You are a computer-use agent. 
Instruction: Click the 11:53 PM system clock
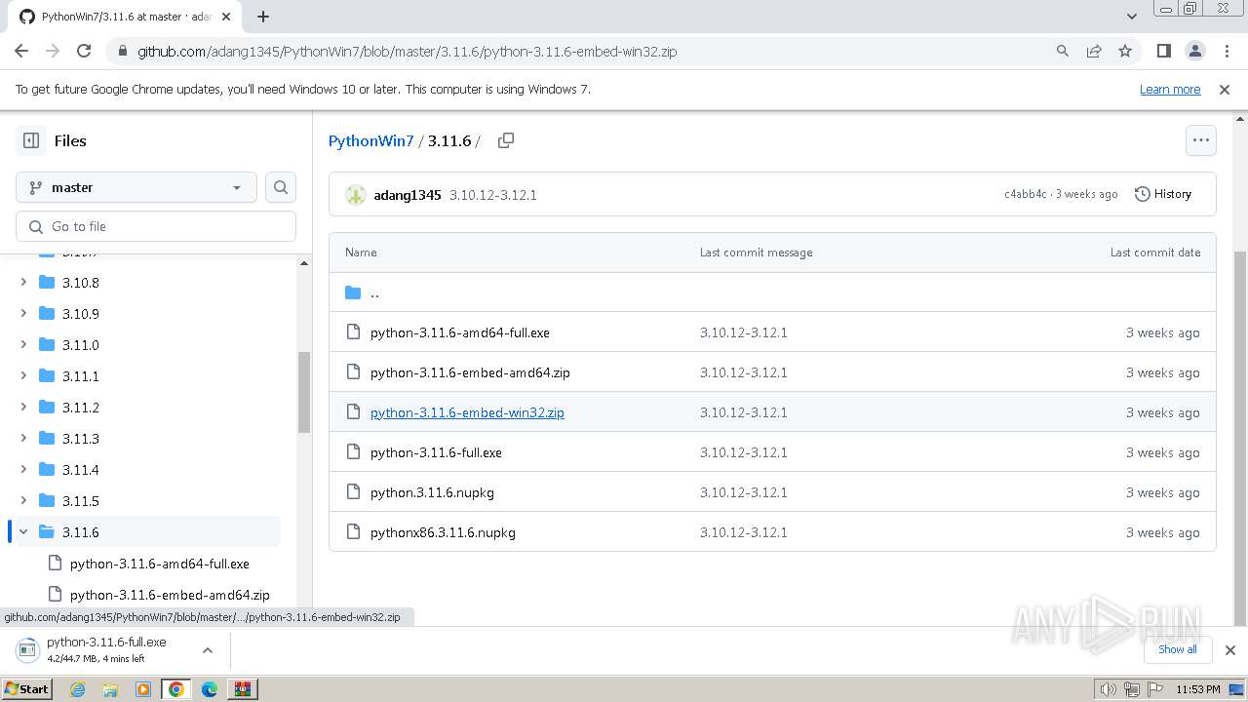pyautogui.click(x=1198, y=689)
